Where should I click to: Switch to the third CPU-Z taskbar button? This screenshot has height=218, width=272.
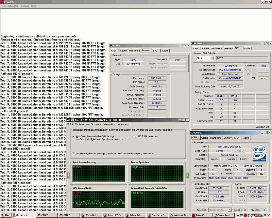69,215
